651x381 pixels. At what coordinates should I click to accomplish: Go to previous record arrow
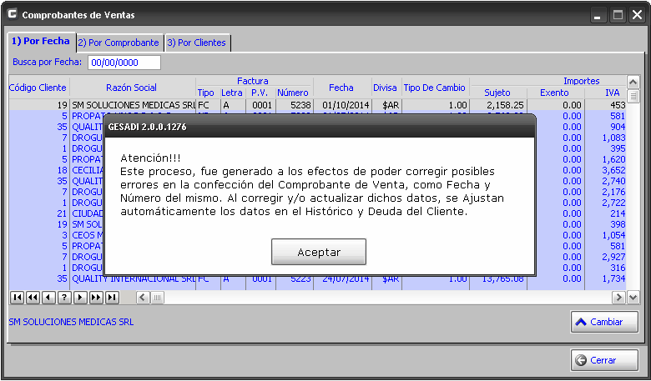coord(48,298)
